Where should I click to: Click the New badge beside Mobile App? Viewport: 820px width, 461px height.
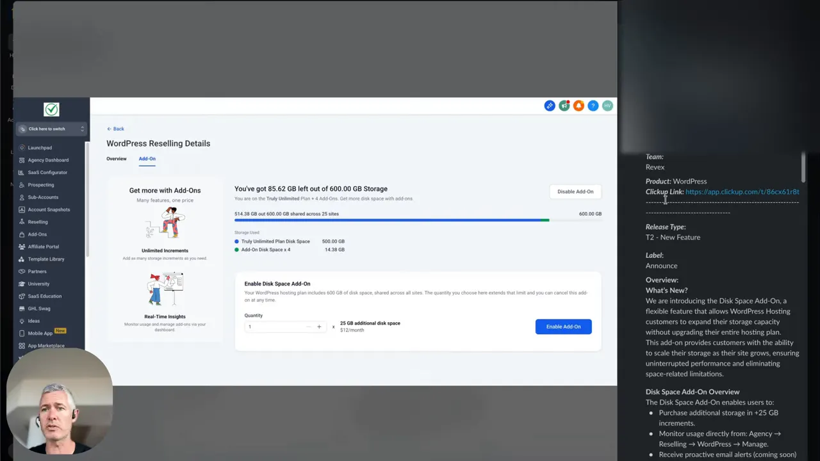point(60,331)
